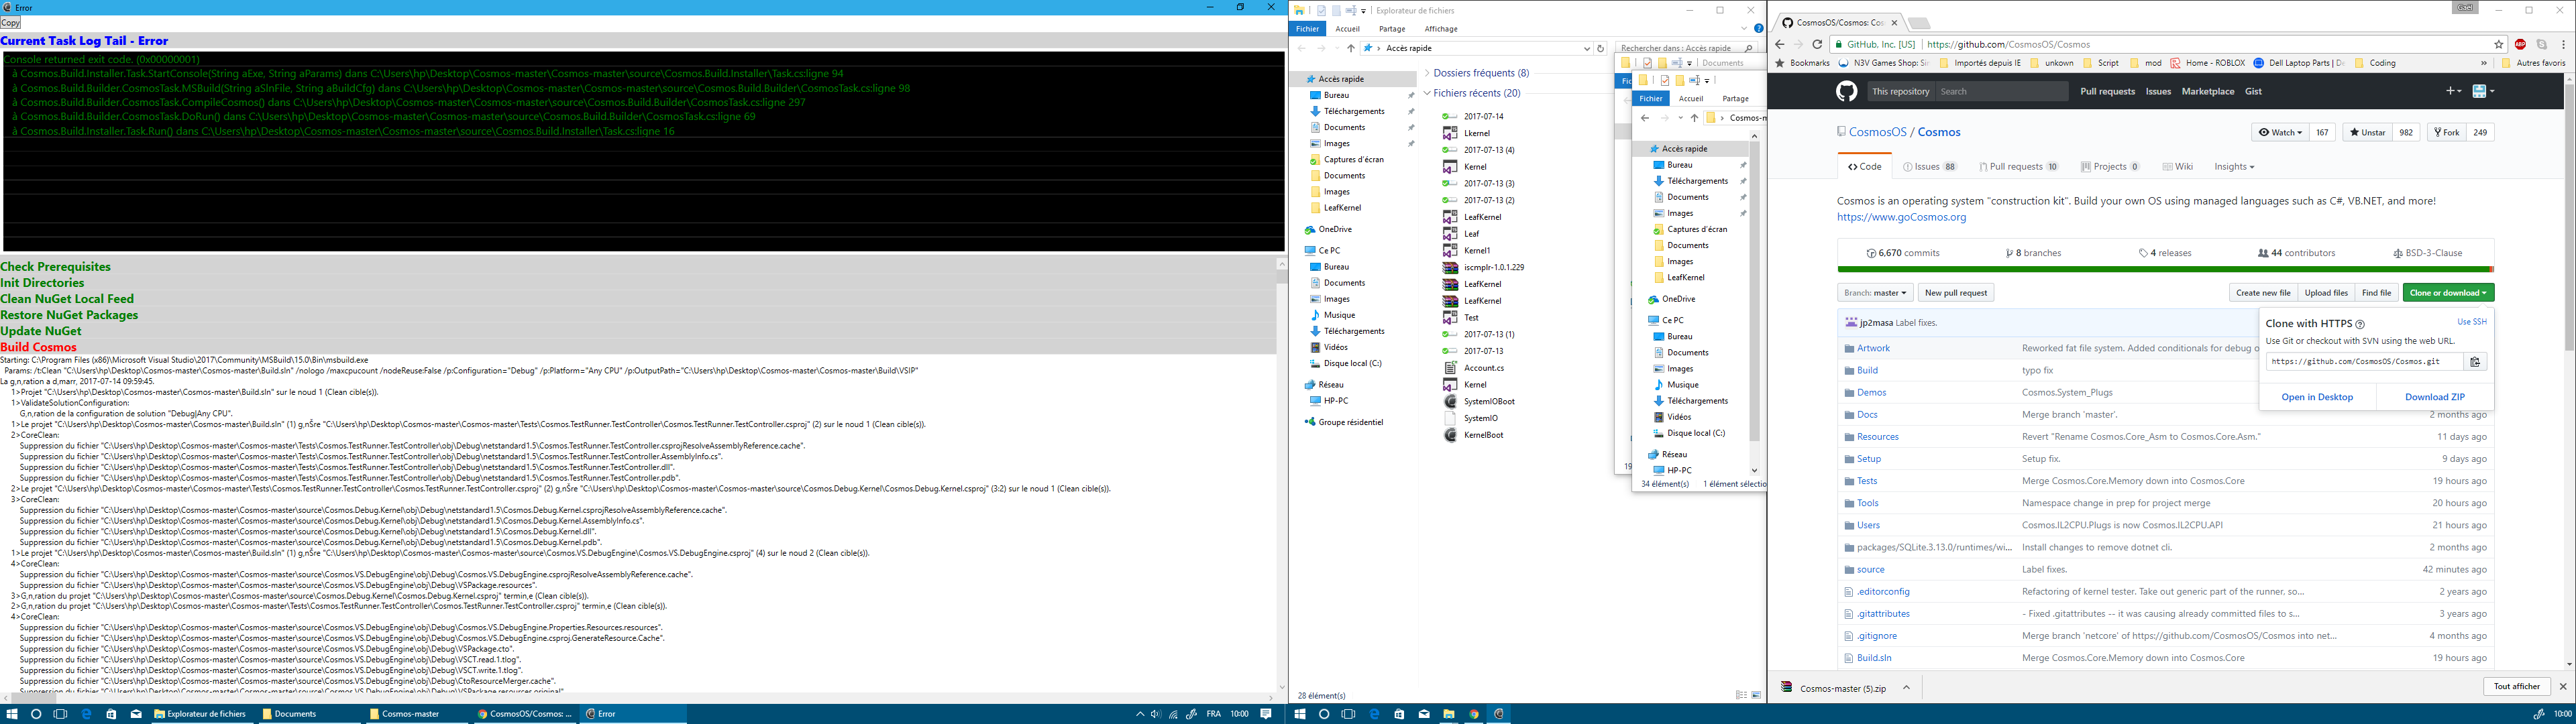Reload the page with the browser refresh icon
This screenshot has width=2576, height=724.
pos(1817,44)
